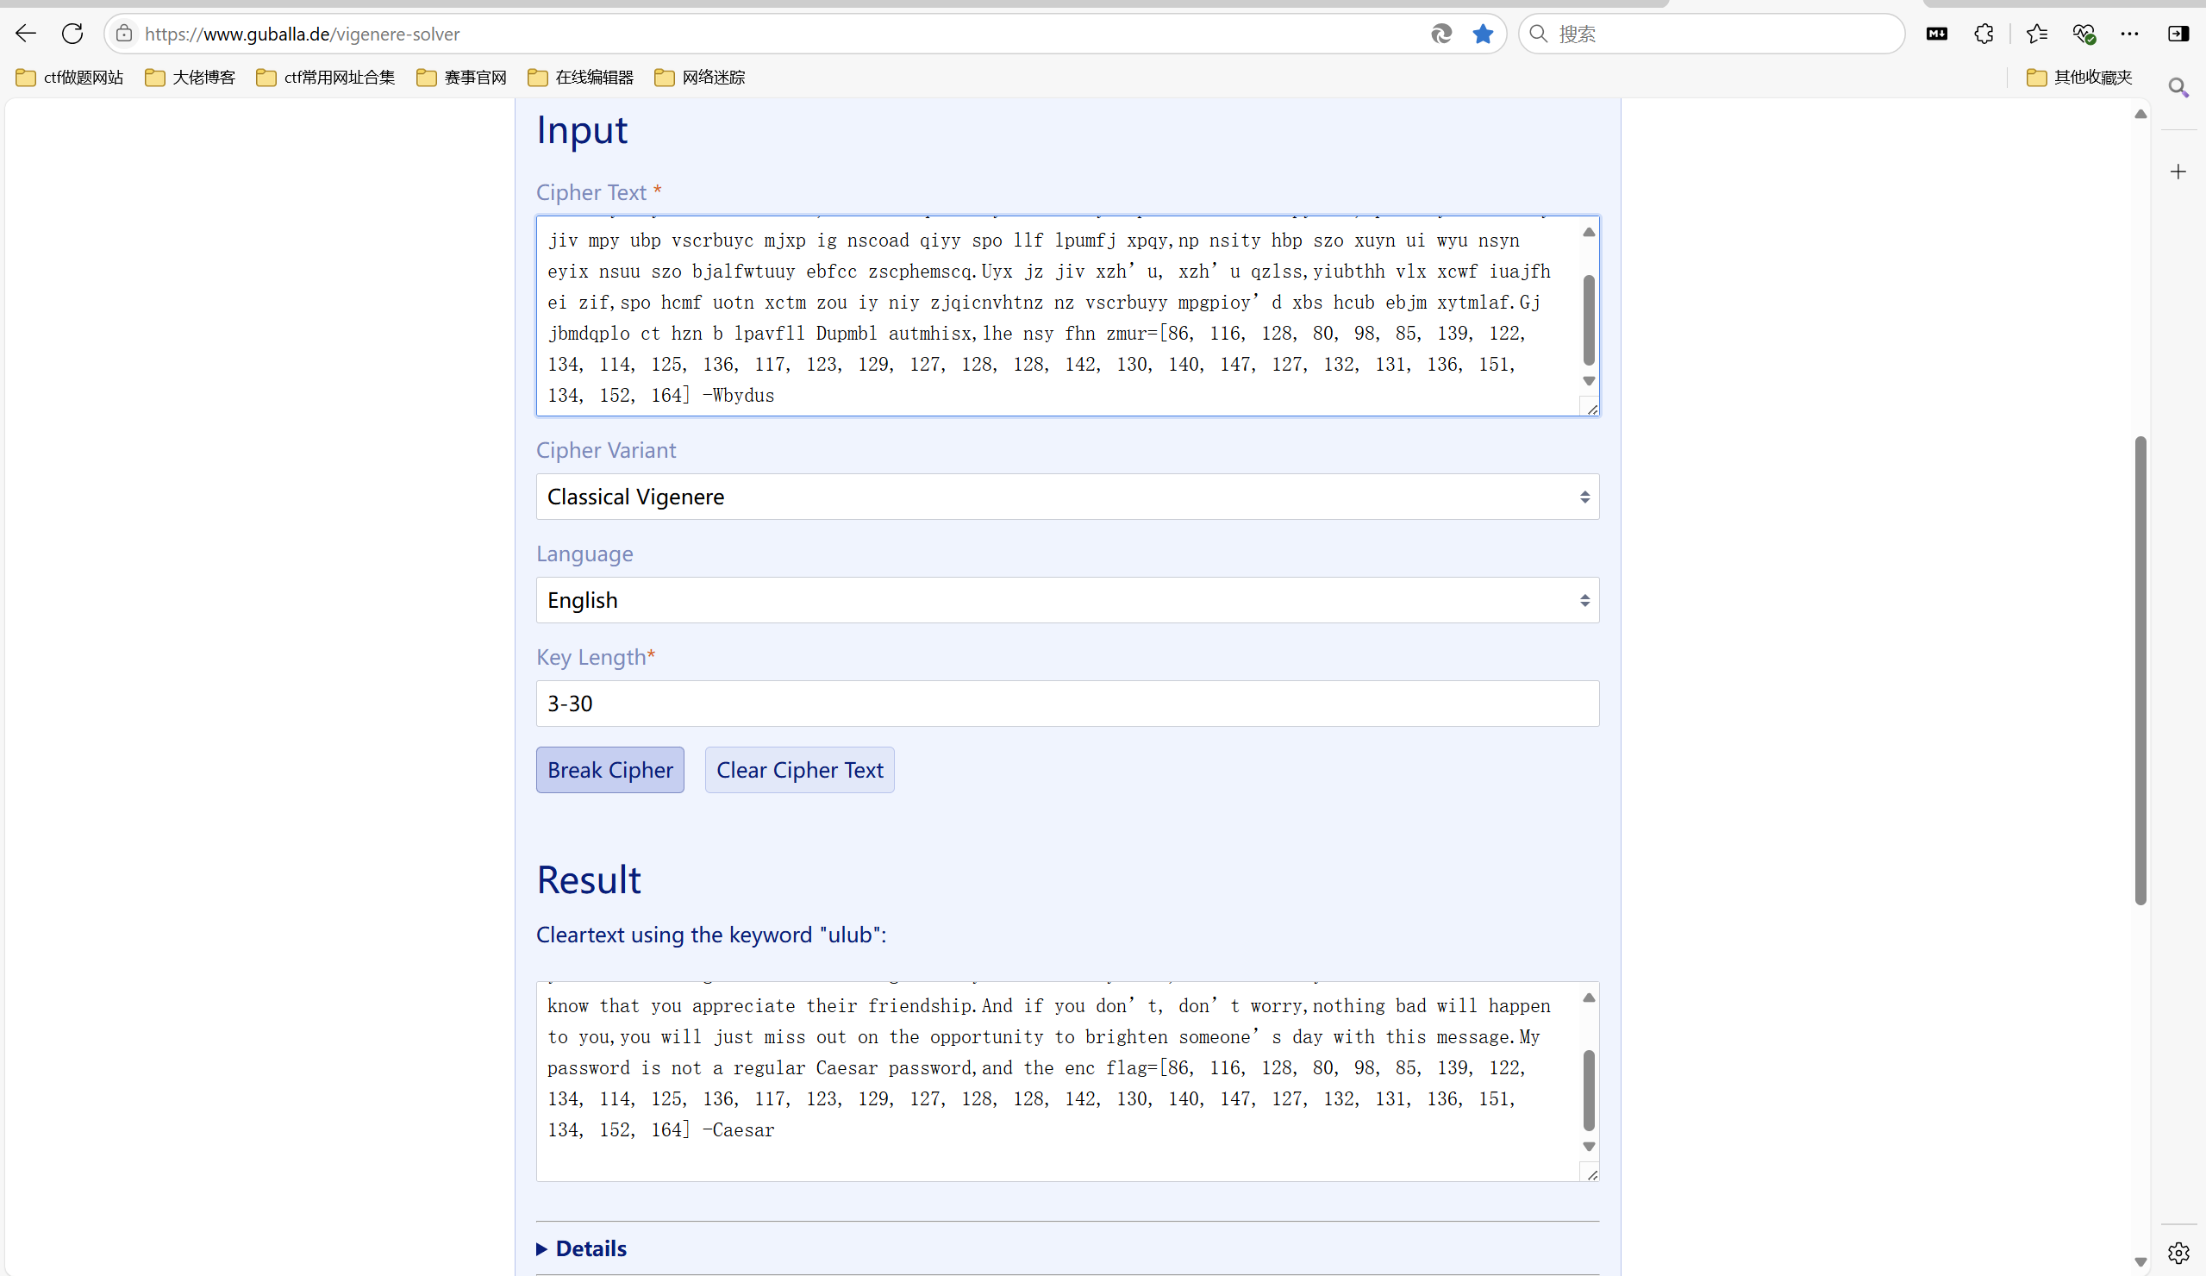Click the search magnifier in search box
This screenshot has width=2206, height=1276.
[x=1538, y=34]
